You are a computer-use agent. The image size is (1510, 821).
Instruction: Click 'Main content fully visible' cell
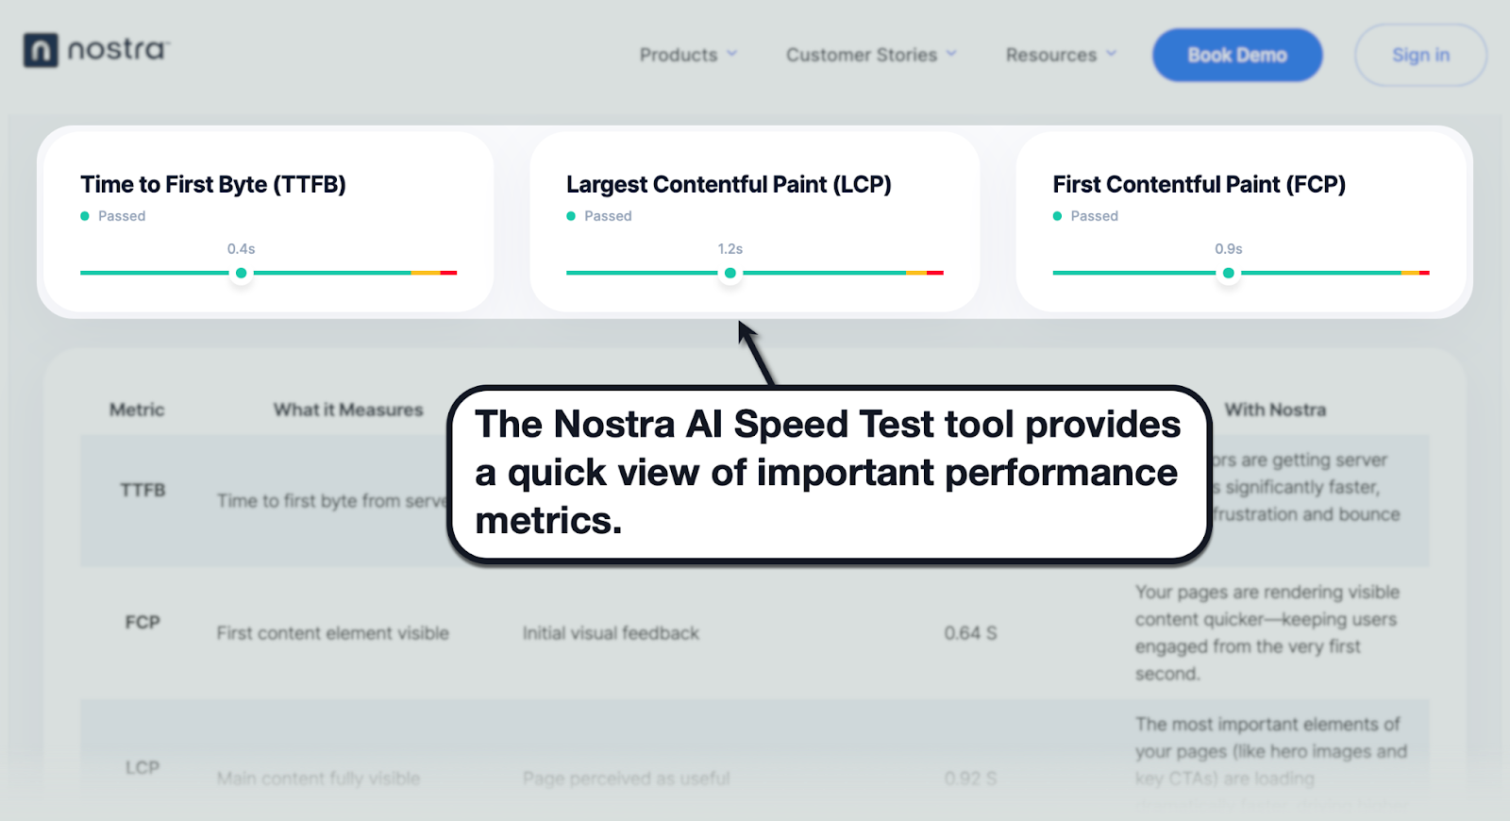point(319,779)
